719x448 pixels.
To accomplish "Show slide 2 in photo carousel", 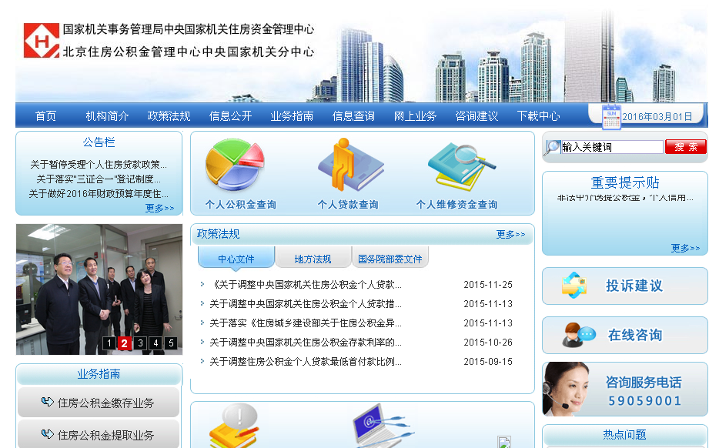I will click(124, 343).
